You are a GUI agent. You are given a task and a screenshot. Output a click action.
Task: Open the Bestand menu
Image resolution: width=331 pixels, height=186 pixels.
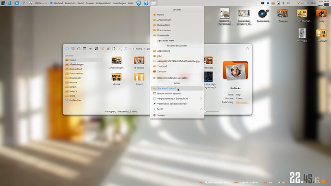pos(59,3)
